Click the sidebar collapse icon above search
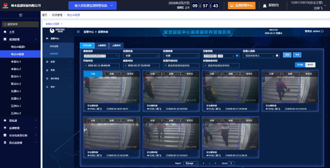This screenshot has height=168, width=330. point(20,15)
